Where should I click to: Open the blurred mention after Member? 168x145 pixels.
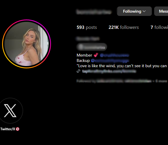pyautogui.click(x=114, y=55)
